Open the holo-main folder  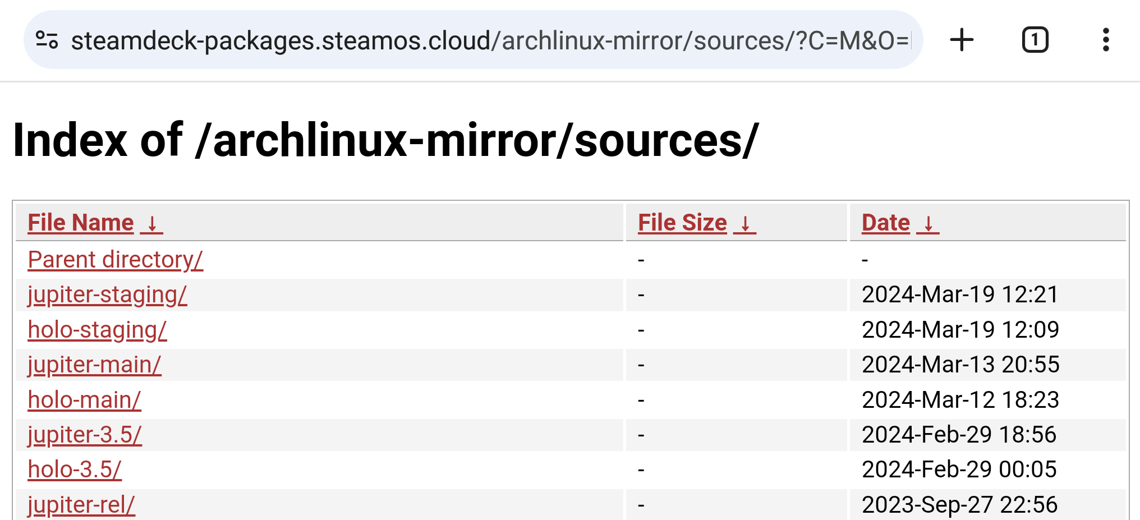pos(84,400)
